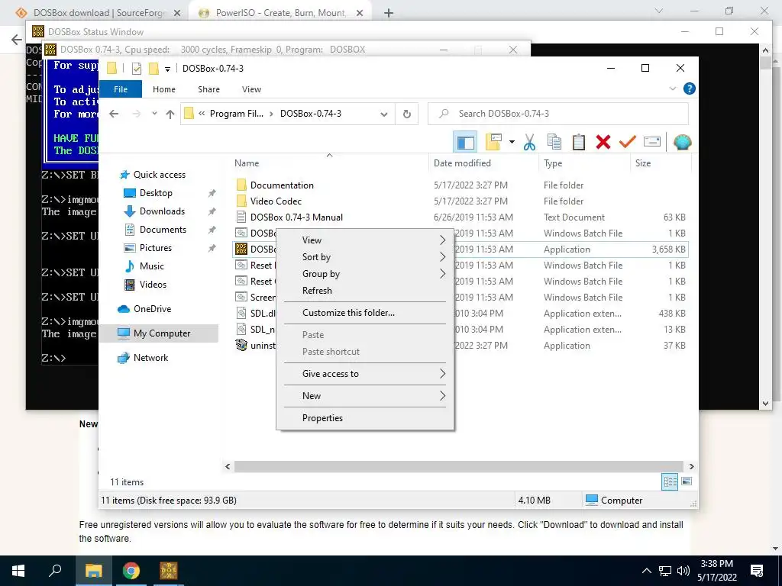The width and height of the screenshot is (782, 586).
Task: Open the folder options dropdown arrow
Action: pyautogui.click(x=512, y=143)
